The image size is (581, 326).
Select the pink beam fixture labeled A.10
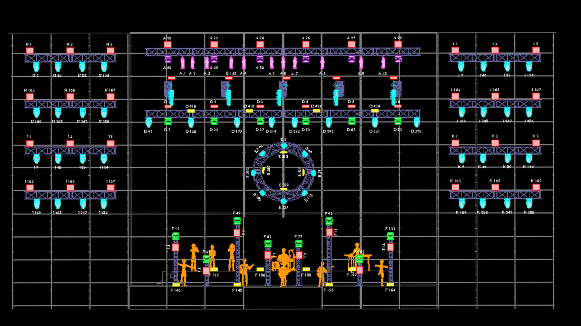pyautogui.click(x=383, y=63)
